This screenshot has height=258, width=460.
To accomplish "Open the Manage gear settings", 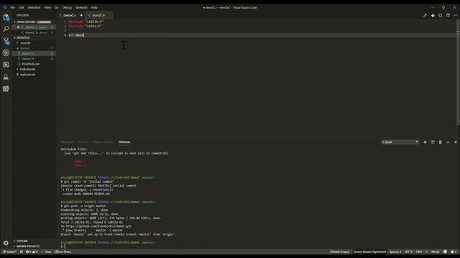I will (x=6, y=243).
